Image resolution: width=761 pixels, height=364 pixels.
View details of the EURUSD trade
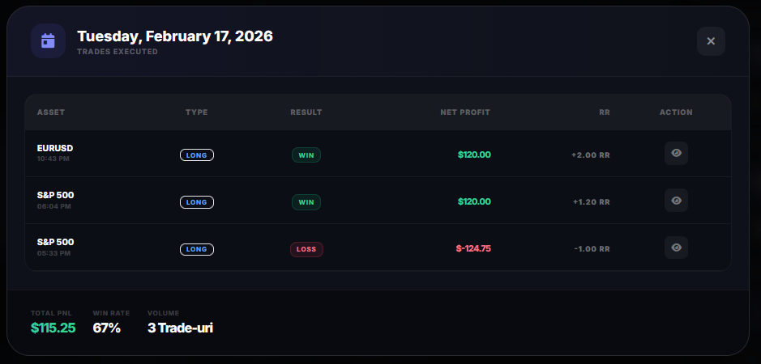(676, 154)
